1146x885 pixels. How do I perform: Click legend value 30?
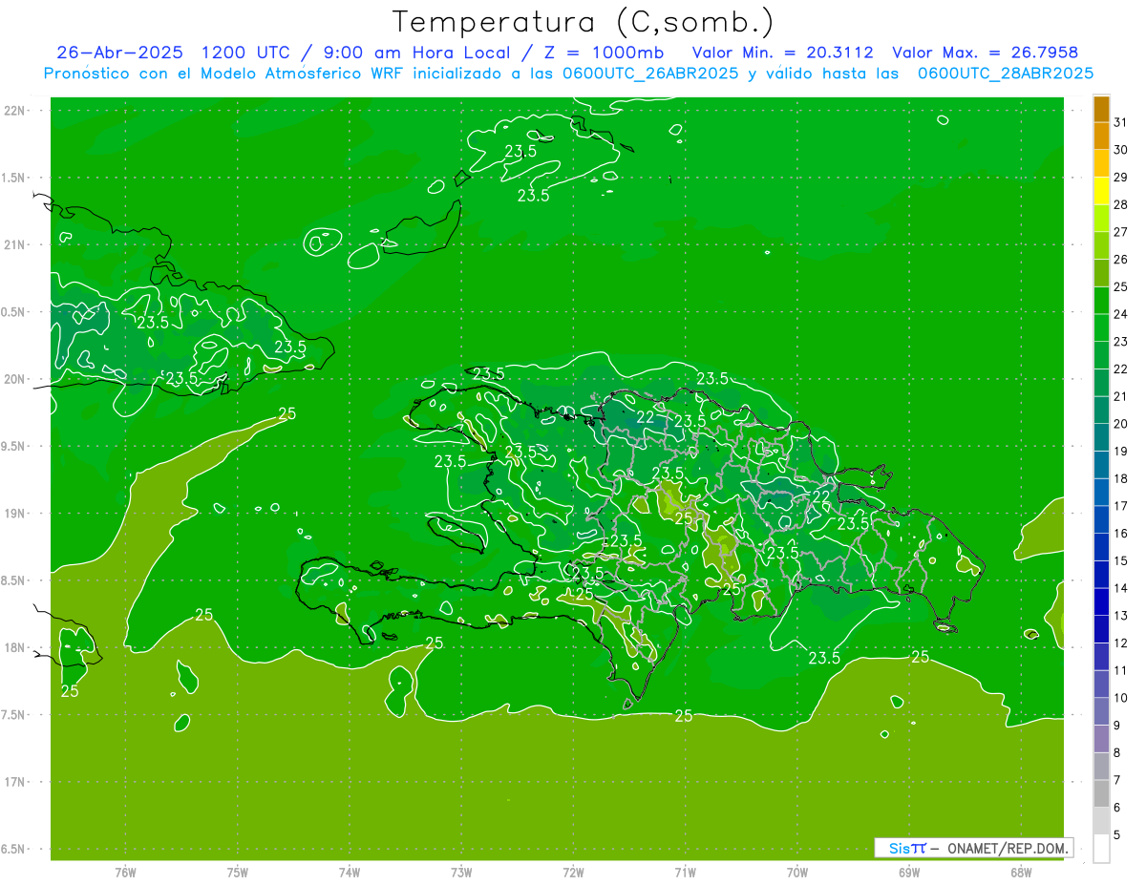click(1120, 150)
